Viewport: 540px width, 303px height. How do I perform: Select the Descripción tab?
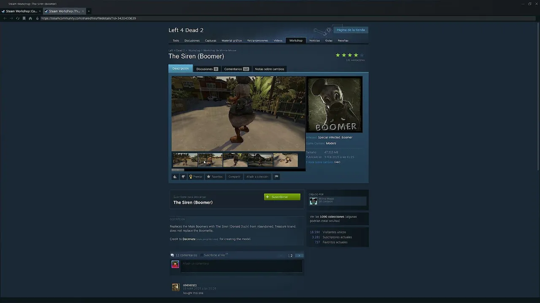[x=181, y=69]
